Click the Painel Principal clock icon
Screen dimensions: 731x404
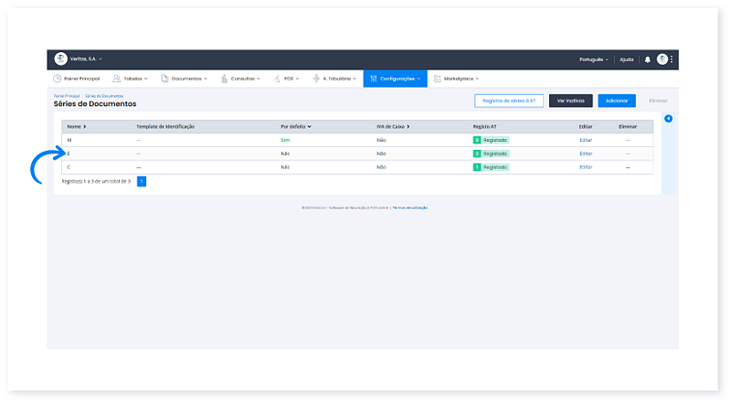pos(57,79)
